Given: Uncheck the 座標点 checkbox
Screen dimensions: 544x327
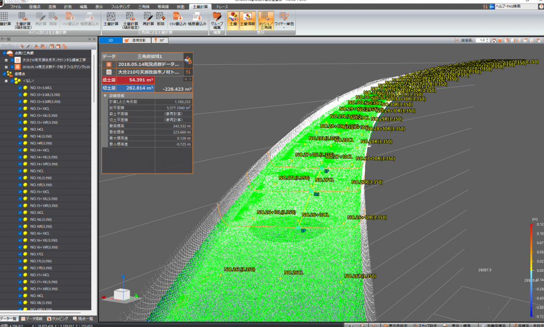Looking at the screenshot, I should coord(4,74).
